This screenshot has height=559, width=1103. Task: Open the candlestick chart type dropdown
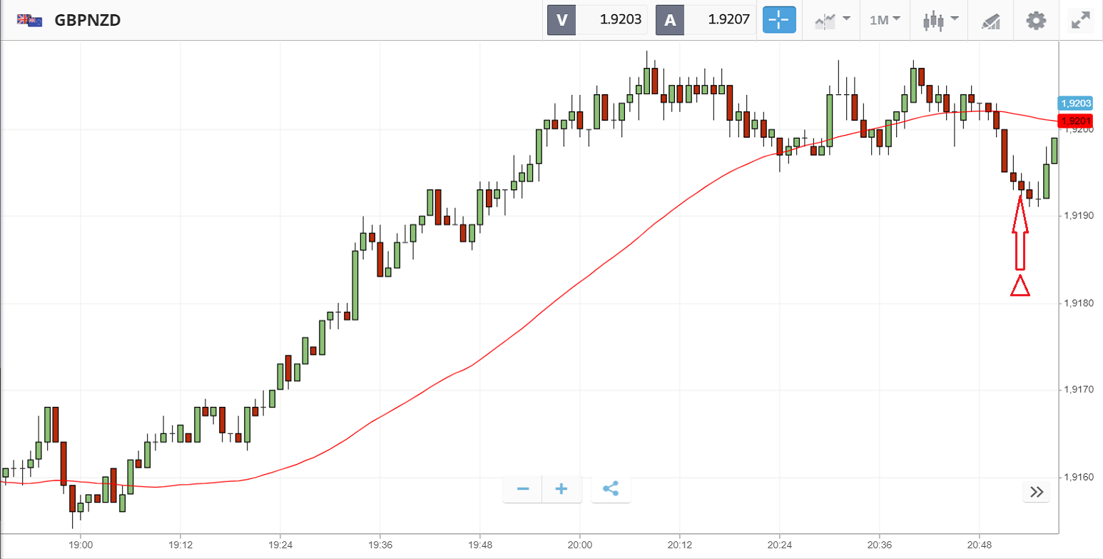click(938, 20)
